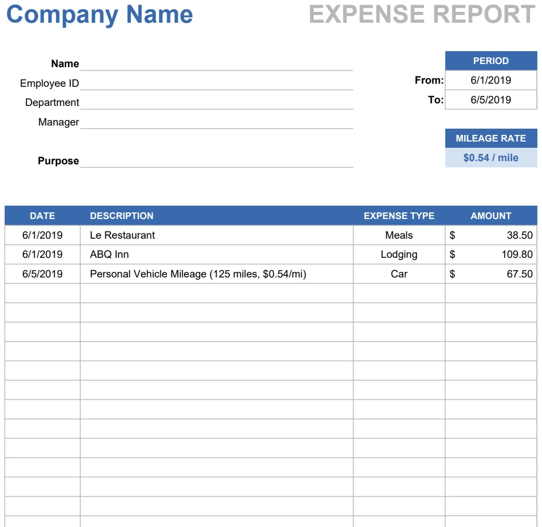The width and height of the screenshot is (542, 527).
Task: Select the From date 6/1/2019 in Period
Action: (x=491, y=80)
